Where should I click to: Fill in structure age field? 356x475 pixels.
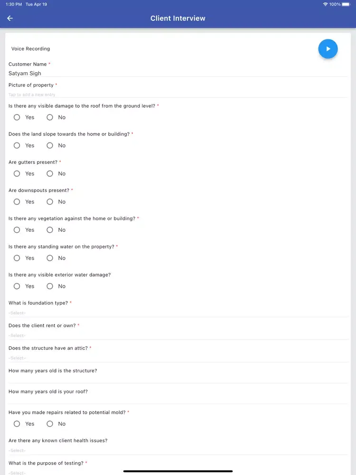178,379
